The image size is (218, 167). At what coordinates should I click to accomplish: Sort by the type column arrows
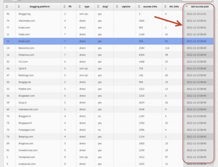79,7
